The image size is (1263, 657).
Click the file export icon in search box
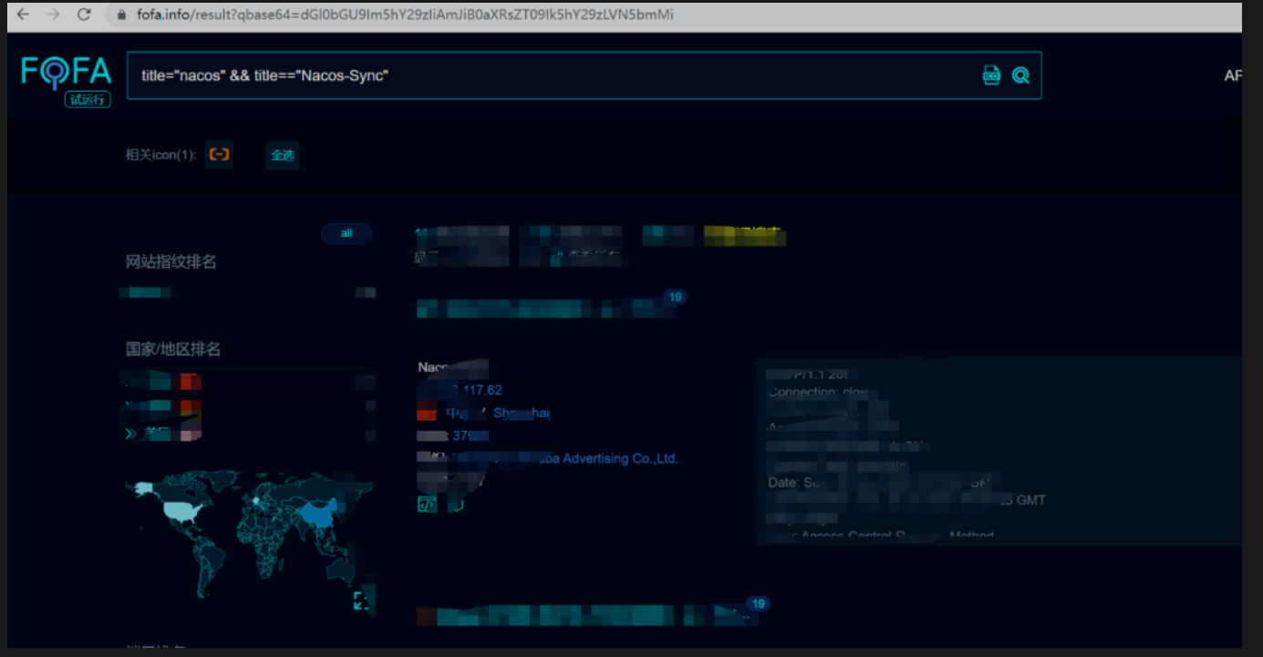991,76
